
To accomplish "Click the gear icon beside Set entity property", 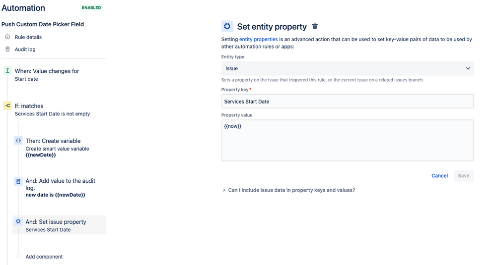I will click(x=227, y=27).
